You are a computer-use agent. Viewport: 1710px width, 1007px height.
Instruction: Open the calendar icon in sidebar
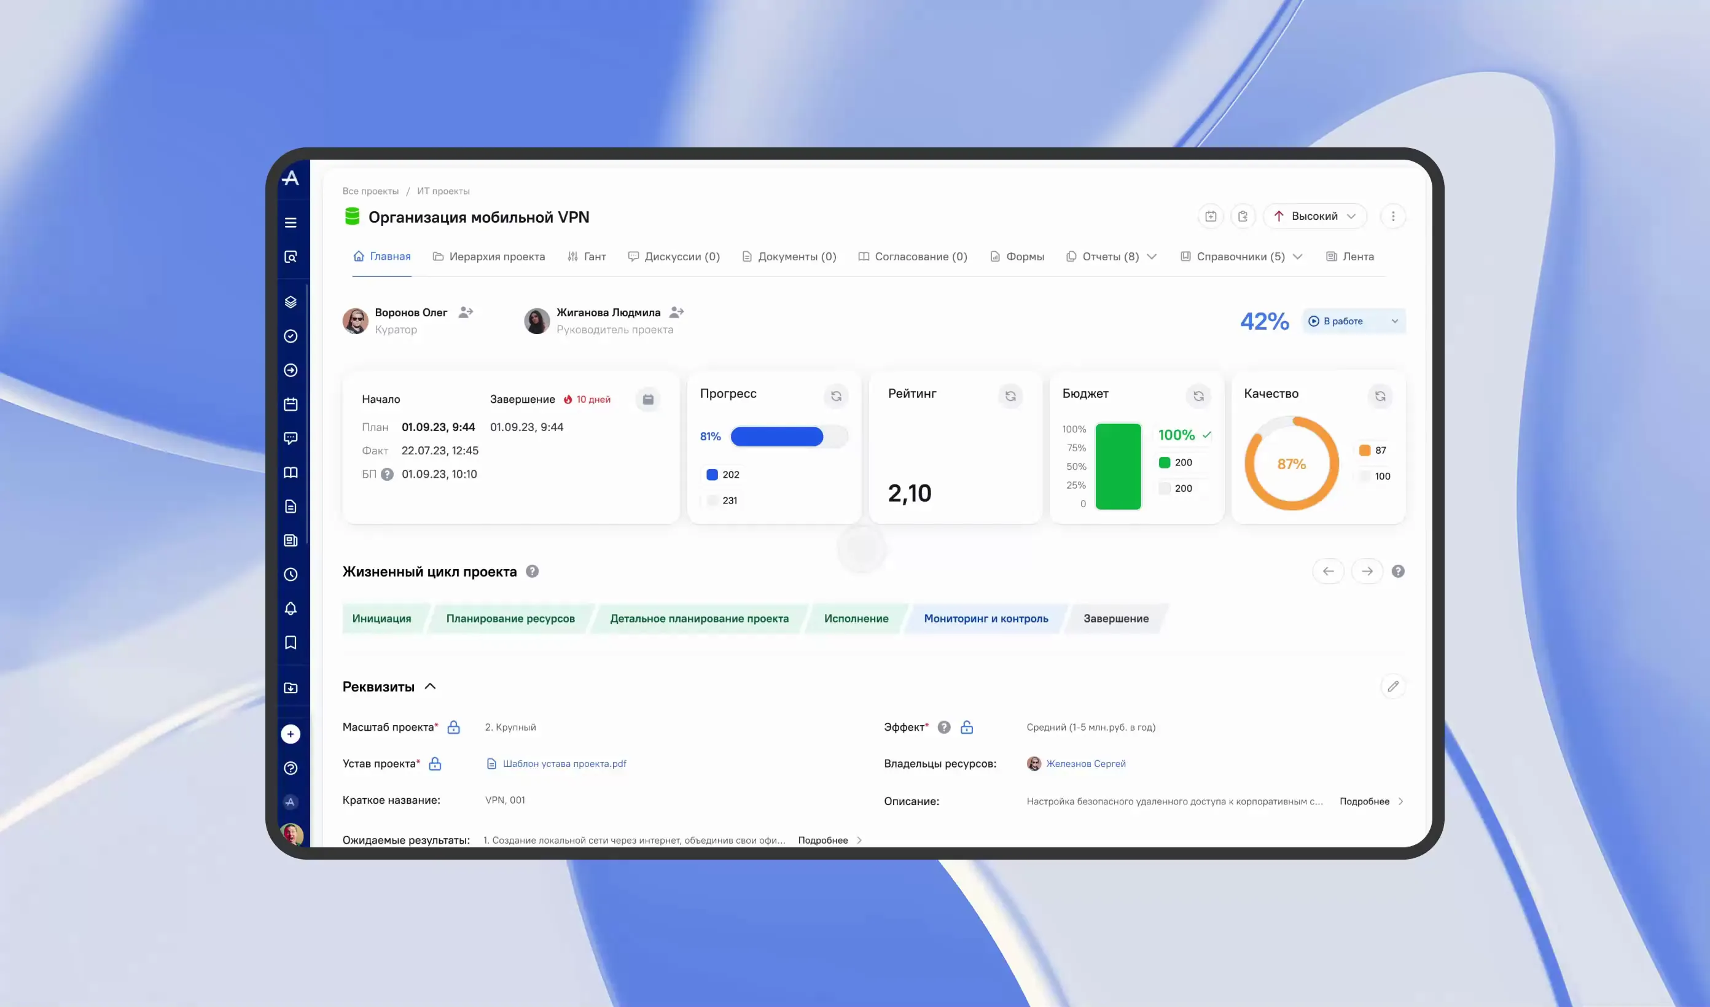[291, 405]
